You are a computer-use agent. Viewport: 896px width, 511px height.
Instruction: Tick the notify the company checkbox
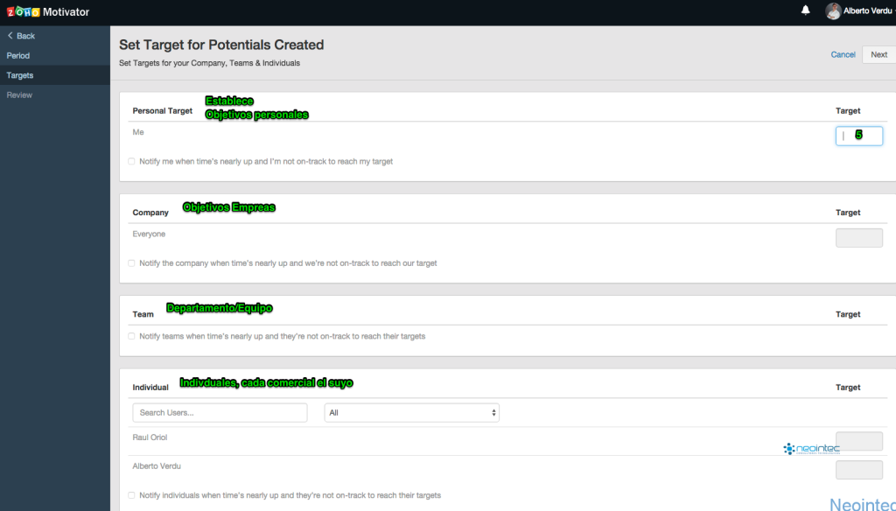tap(131, 263)
